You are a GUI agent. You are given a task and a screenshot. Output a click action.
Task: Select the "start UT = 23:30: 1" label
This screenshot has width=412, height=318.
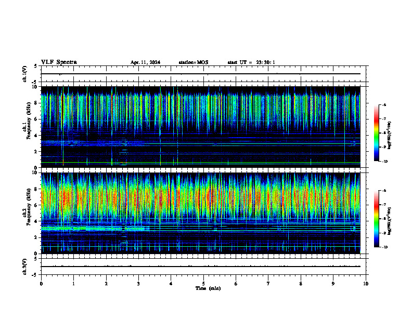pos(251,62)
